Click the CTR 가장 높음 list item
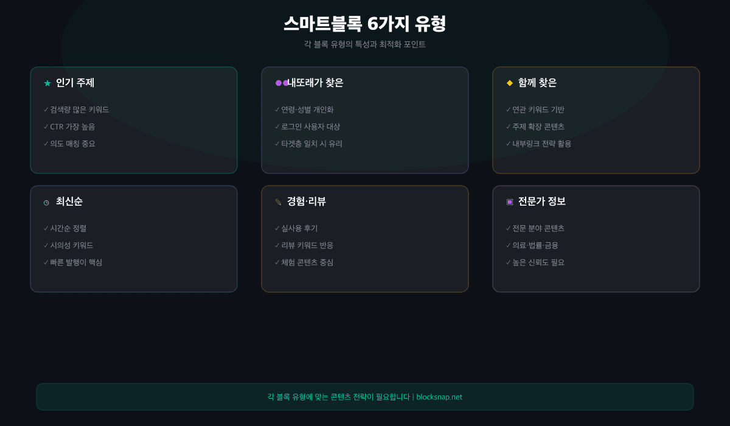This screenshot has width=730, height=426. [72, 127]
